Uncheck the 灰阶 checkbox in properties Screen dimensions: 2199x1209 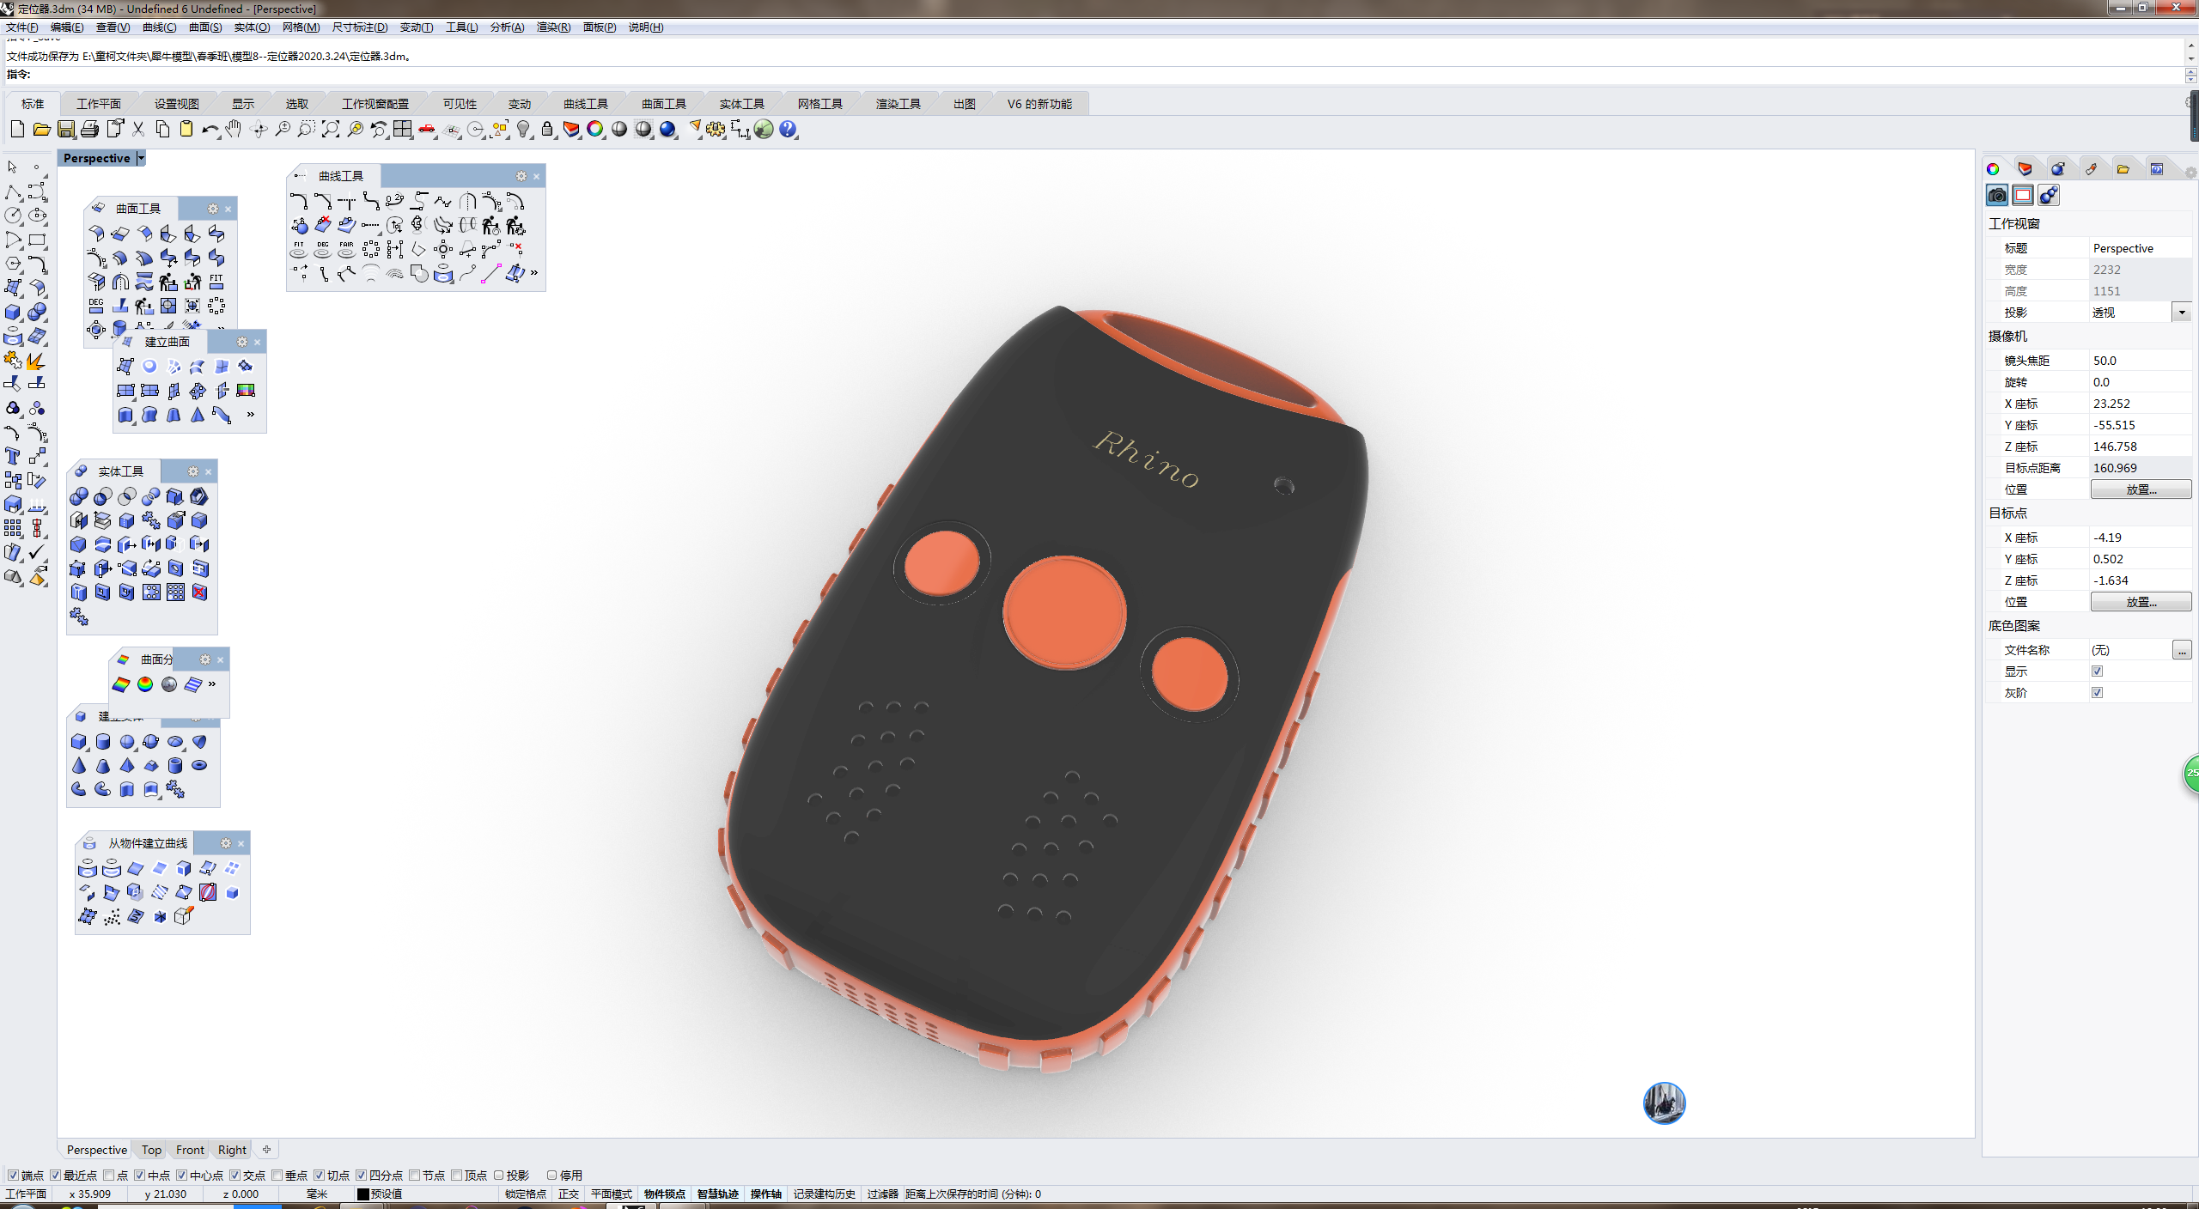pyautogui.click(x=2097, y=692)
